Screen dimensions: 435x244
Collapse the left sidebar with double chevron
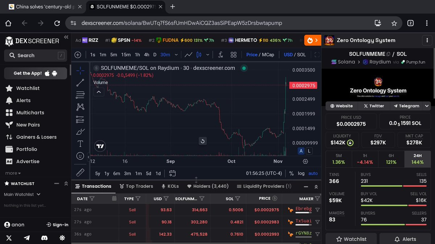tap(66, 37)
